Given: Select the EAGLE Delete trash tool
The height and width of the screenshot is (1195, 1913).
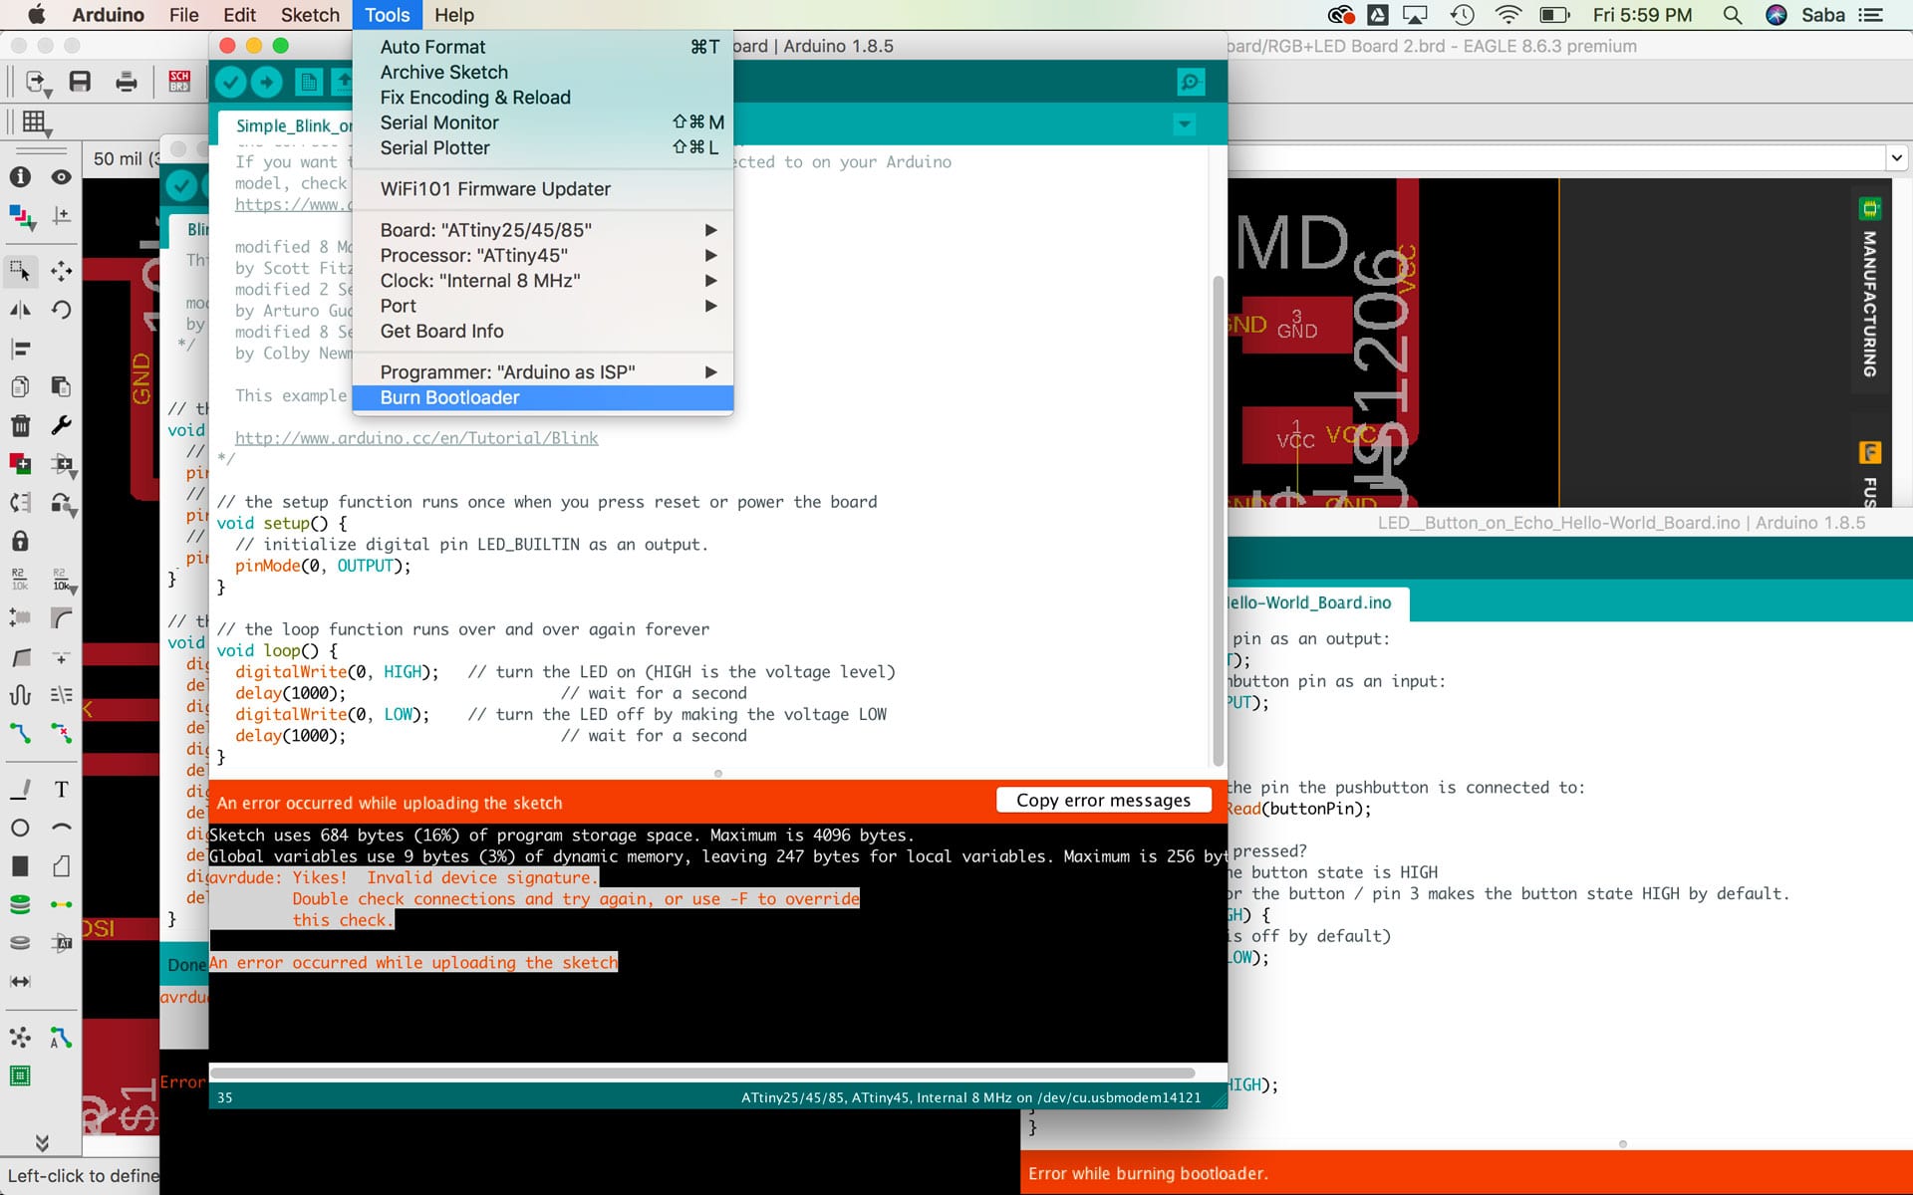Looking at the screenshot, I should point(20,425).
